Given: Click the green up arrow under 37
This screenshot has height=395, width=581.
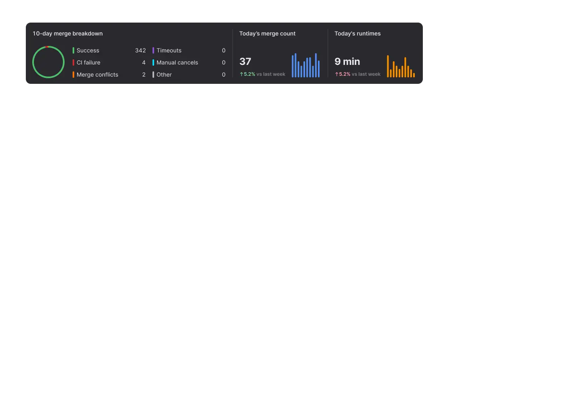Looking at the screenshot, I should (x=241, y=74).
